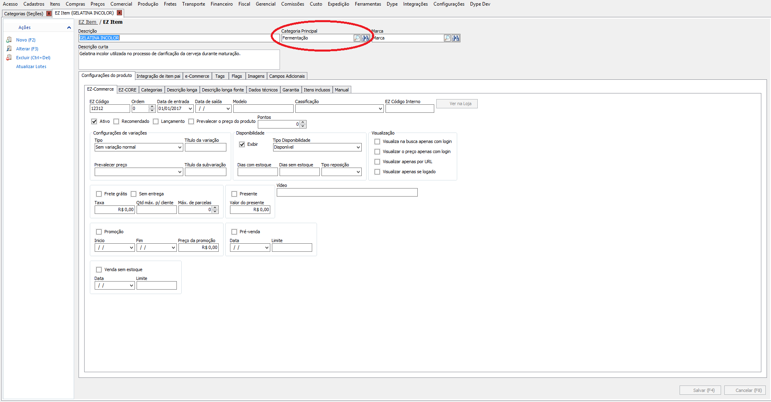Click the EZ Código Interno field
This screenshot has width=771, height=402.
pos(410,109)
